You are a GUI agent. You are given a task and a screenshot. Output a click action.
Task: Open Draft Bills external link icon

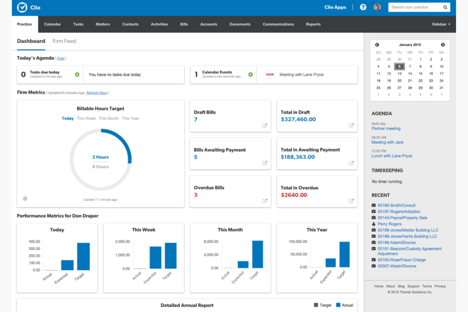265,125
